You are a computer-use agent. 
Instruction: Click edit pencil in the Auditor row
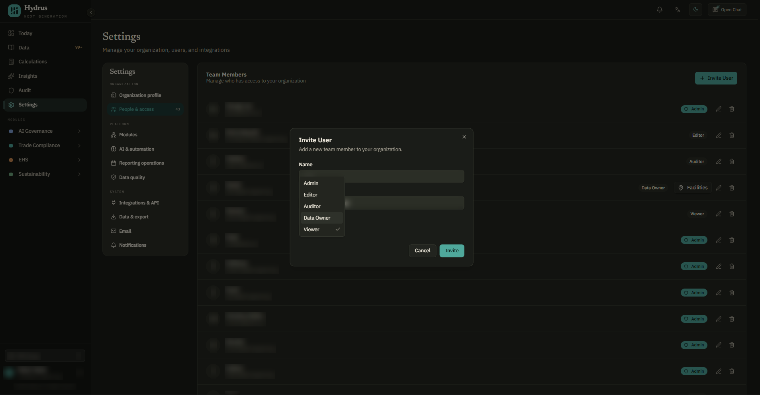coord(719,161)
